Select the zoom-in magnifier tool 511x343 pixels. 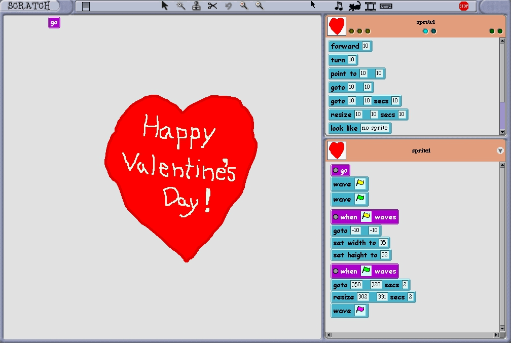(243, 6)
